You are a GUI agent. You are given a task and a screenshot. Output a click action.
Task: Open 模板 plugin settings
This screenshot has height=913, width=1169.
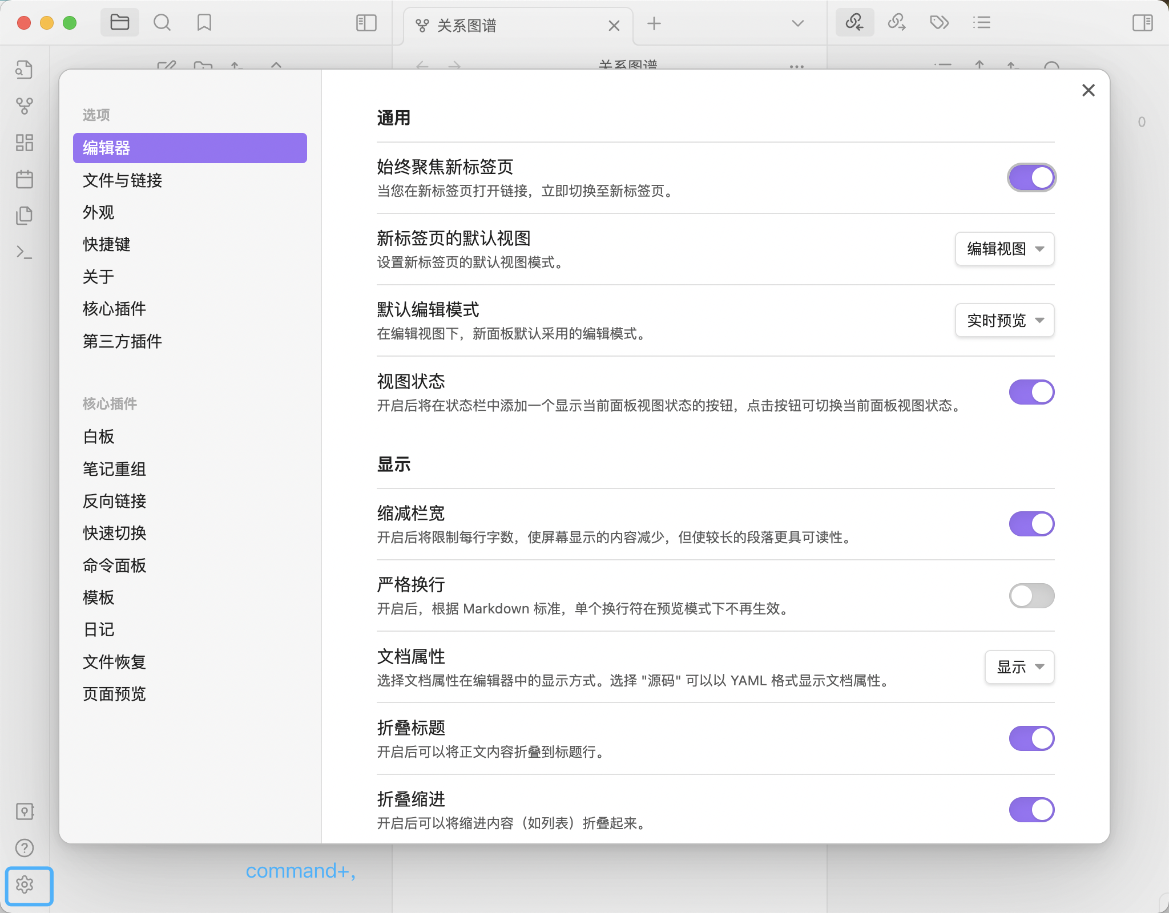coord(190,597)
